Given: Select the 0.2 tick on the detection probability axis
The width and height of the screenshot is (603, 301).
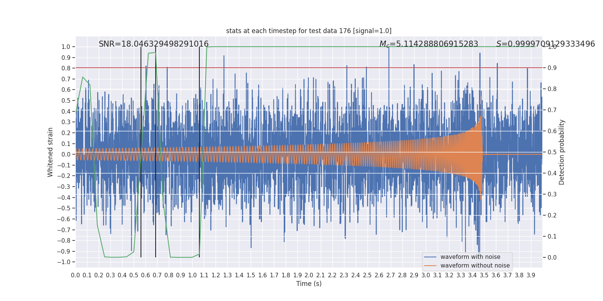Looking at the screenshot, I should (552, 216).
